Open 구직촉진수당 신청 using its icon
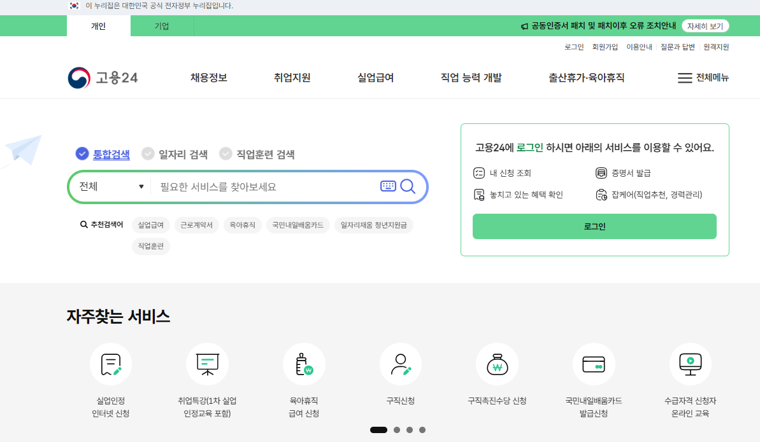 (x=497, y=364)
